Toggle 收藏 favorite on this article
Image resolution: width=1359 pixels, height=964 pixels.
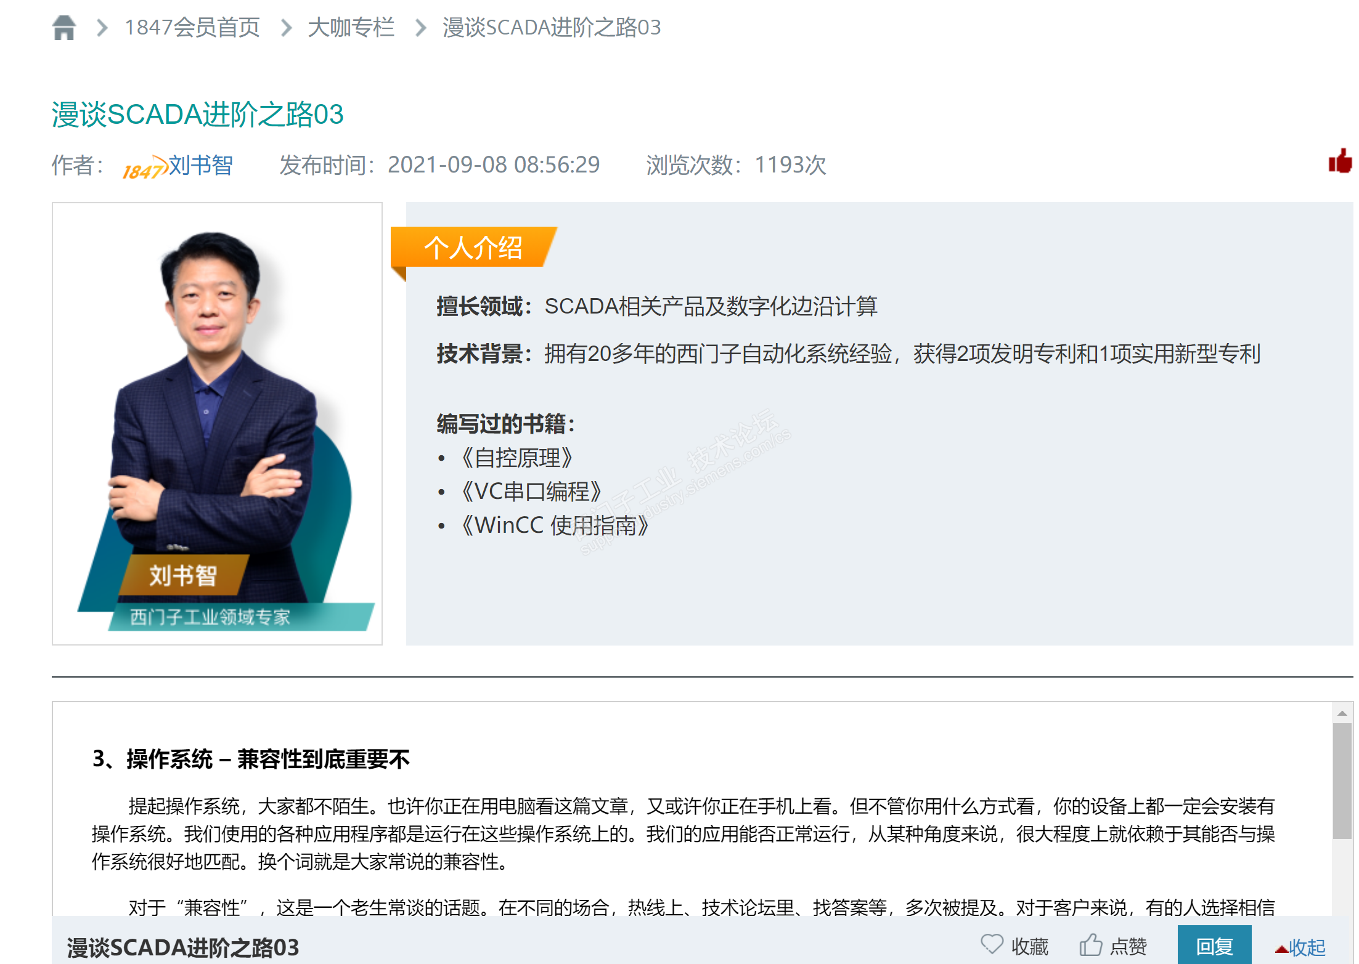1029,947
